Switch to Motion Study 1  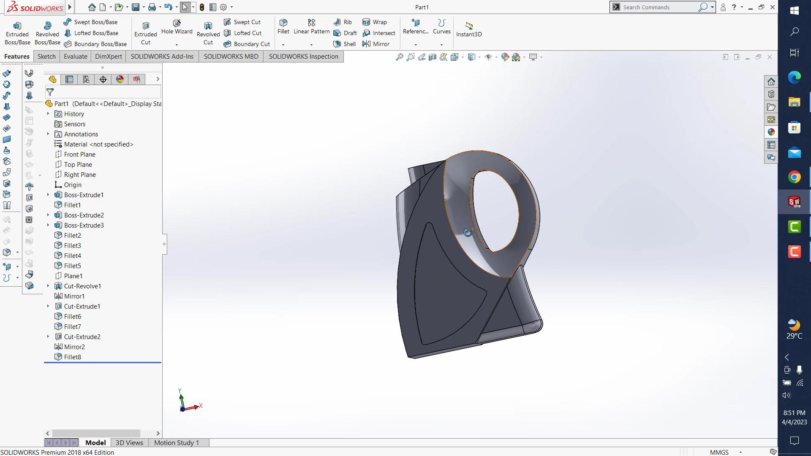tap(176, 442)
